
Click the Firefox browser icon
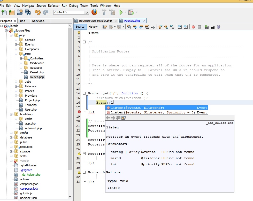point(94,12)
